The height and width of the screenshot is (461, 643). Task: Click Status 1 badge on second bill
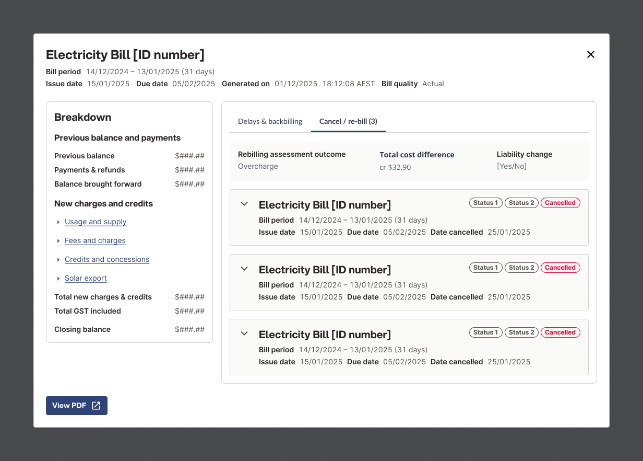pos(486,268)
